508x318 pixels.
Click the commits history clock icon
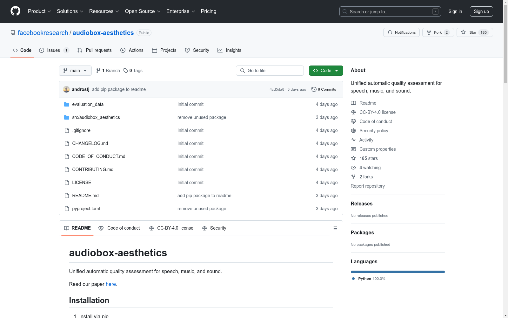314,89
